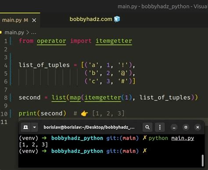Click terminal output [1, 2, 3]
This screenshot has height=170, width=208.
tap(33, 145)
